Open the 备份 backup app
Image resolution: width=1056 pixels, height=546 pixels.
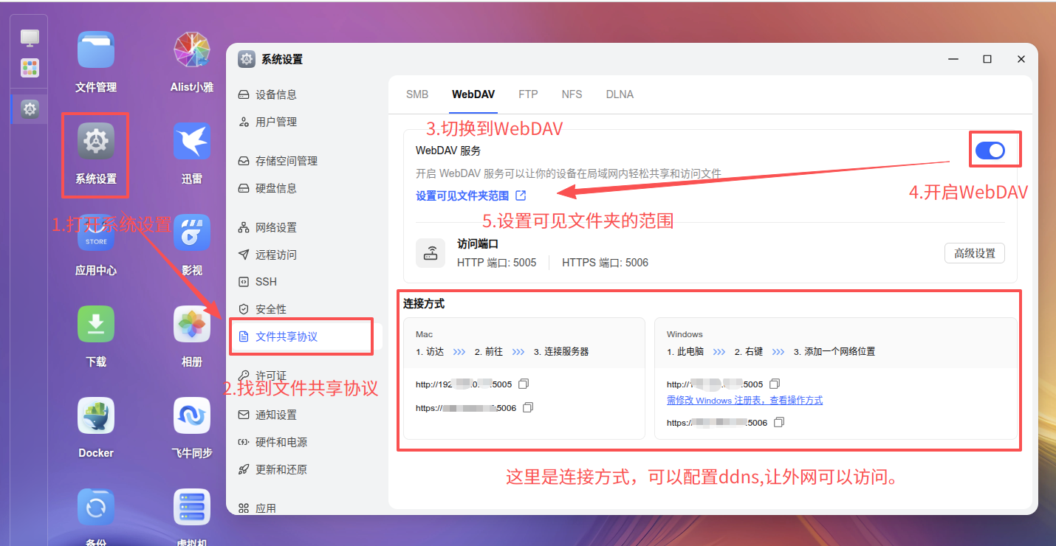(x=95, y=507)
